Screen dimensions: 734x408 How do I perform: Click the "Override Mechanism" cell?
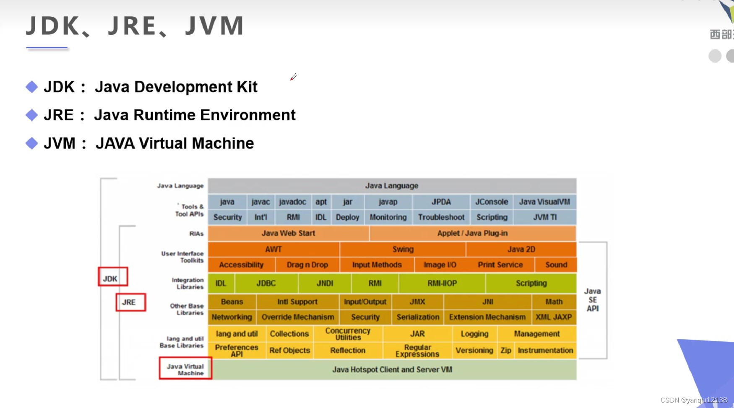click(x=298, y=317)
